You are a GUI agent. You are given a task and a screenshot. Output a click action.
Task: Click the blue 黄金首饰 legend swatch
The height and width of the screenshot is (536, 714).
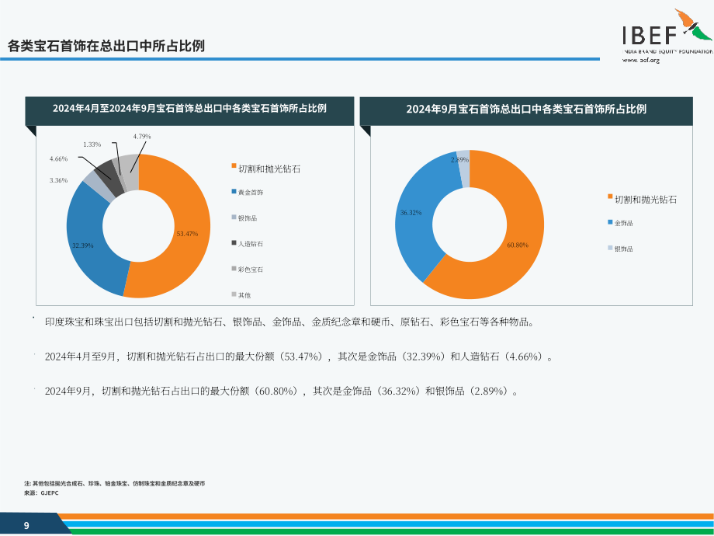coord(234,191)
